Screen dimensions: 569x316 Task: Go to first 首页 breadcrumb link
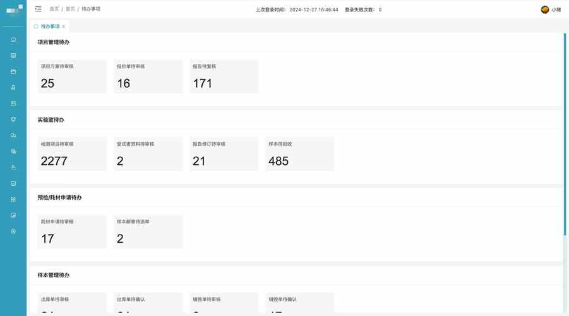54,9
